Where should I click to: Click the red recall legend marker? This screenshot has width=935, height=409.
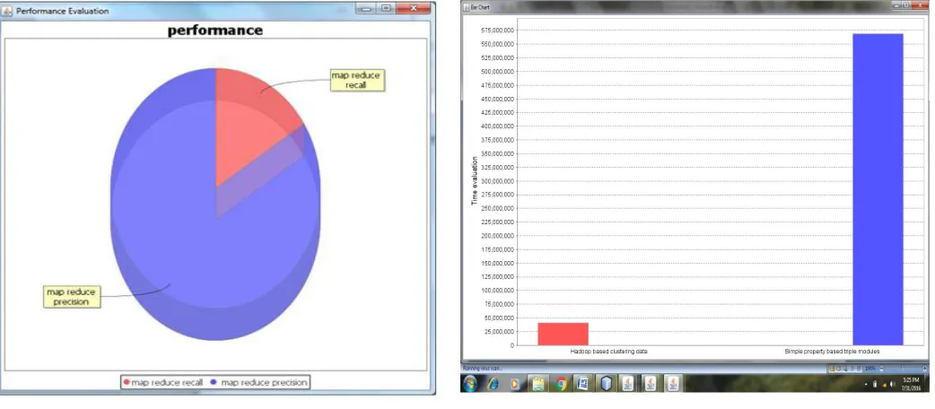tap(127, 382)
